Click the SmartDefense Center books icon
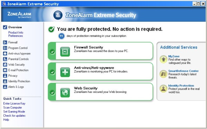The height and width of the screenshot is (129, 207). (x=164, y=74)
